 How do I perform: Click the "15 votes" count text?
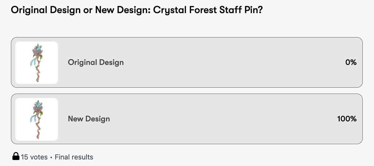click(34, 157)
